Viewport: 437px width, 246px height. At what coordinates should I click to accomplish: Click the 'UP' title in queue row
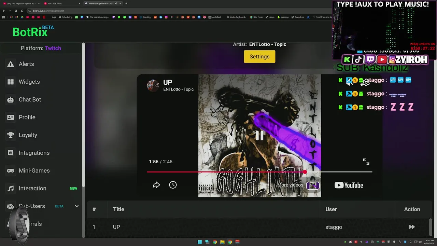(116, 227)
